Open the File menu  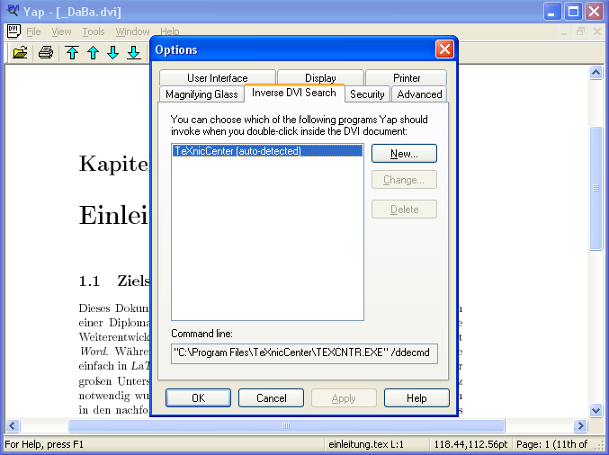[x=33, y=31]
